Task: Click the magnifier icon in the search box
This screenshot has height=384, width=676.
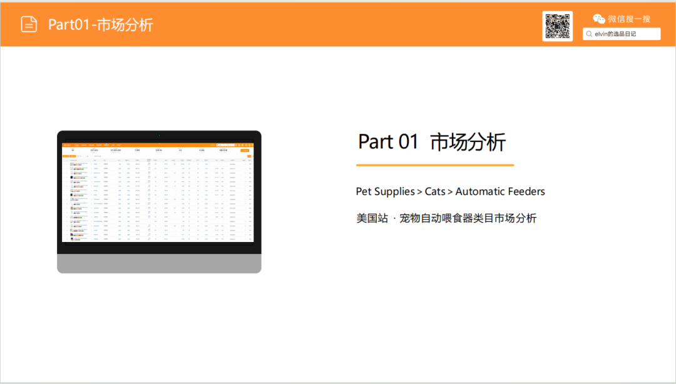Action: click(589, 34)
